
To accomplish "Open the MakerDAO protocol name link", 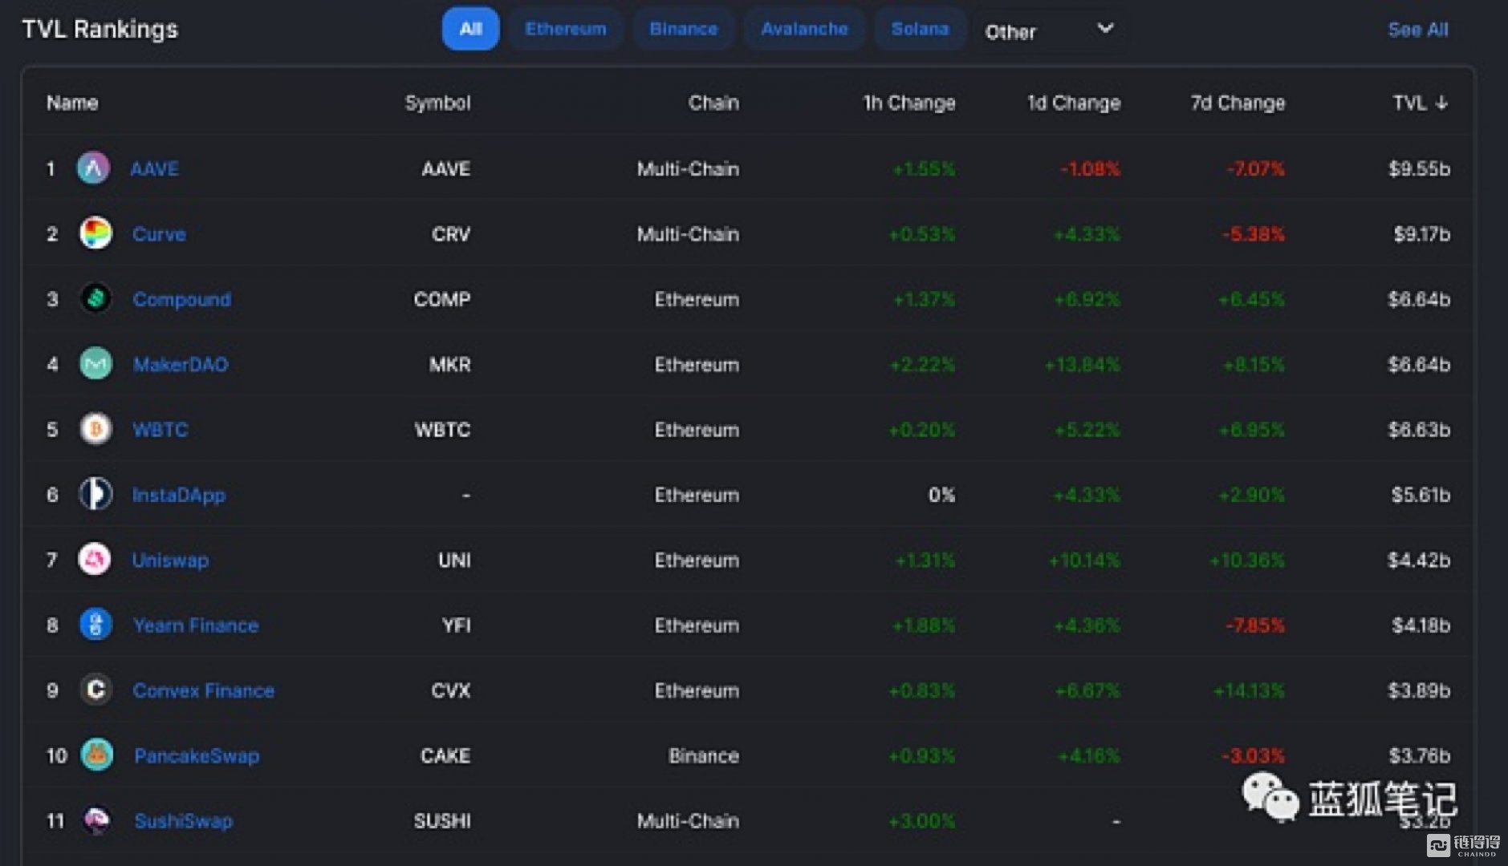I will point(181,365).
